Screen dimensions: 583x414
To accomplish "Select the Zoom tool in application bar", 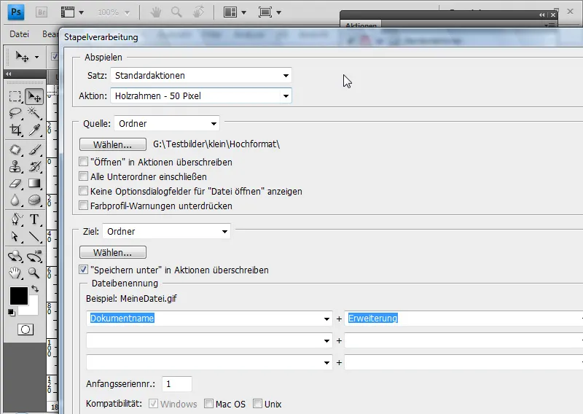I will pyautogui.click(x=176, y=12).
